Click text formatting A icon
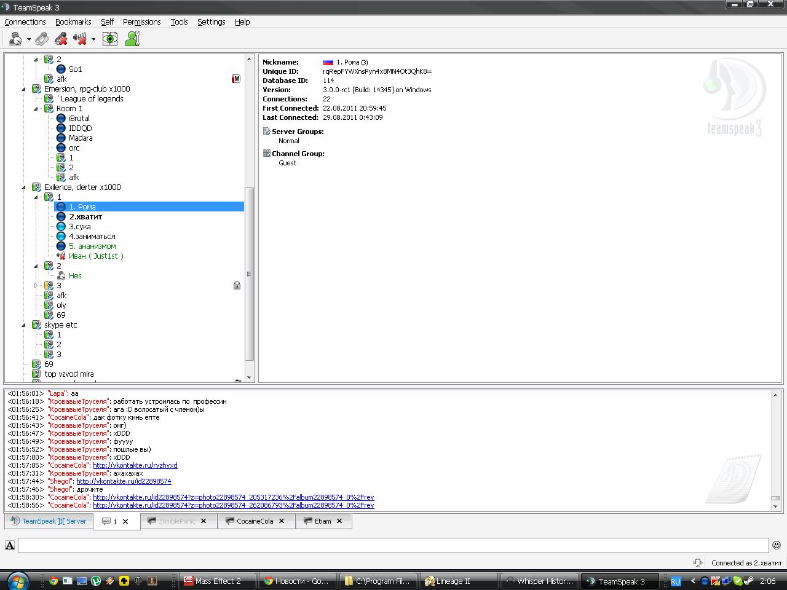The height and width of the screenshot is (590, 787). click(x=10, y=545)
